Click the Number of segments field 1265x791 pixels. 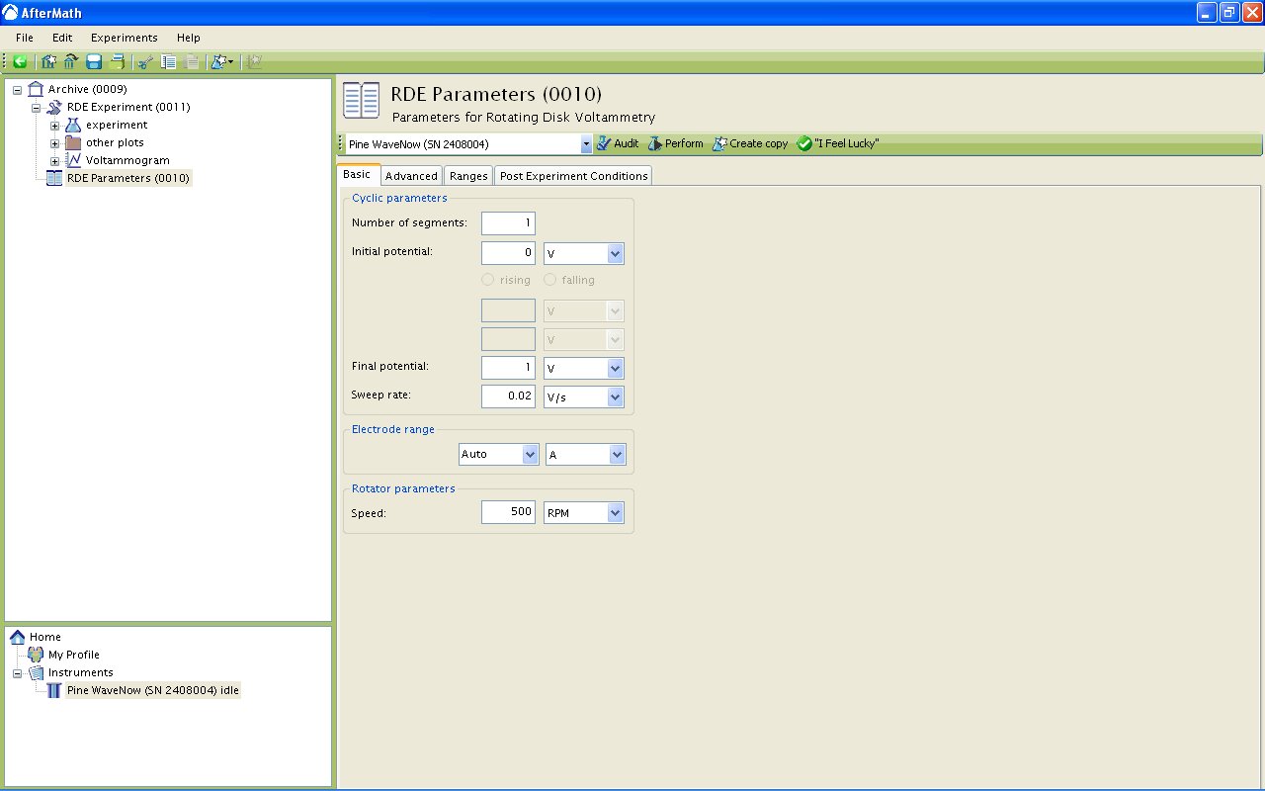tap(508, 223)
